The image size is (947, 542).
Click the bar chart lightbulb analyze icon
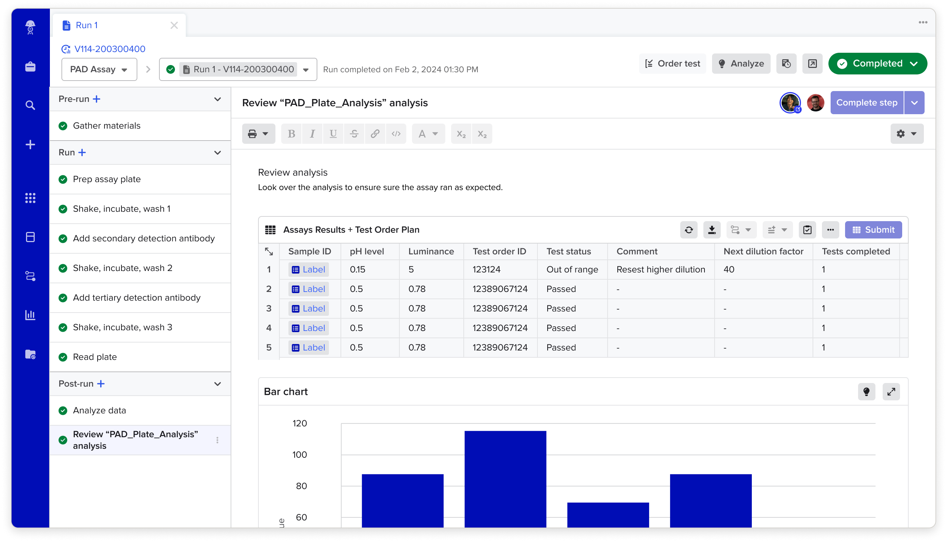(x=866, y=392)
